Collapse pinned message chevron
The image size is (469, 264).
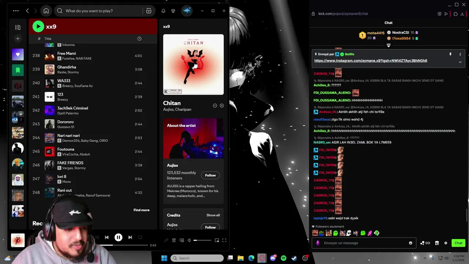coord(460,62)
